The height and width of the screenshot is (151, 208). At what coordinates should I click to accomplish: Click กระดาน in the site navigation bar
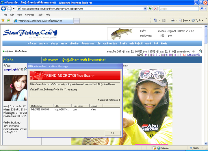coord(44,43)
